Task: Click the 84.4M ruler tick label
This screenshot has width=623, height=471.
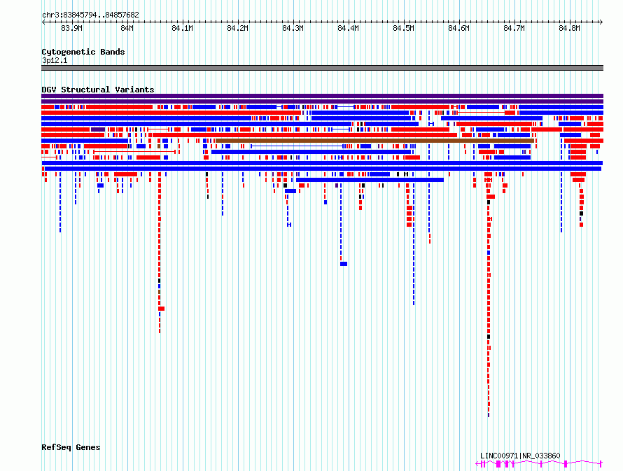Action: (x=348, y=28)
